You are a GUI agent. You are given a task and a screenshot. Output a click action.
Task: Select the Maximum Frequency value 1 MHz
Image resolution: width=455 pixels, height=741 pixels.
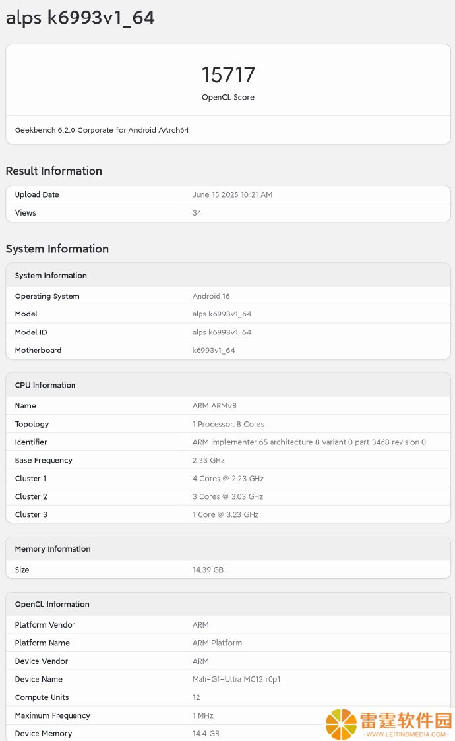point(202,715)
